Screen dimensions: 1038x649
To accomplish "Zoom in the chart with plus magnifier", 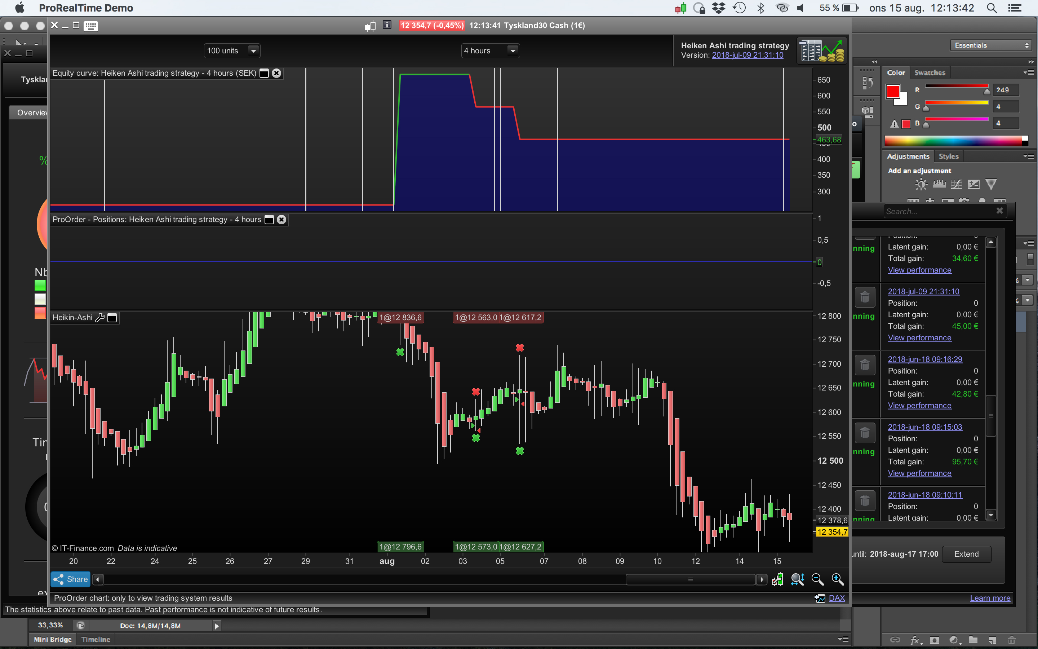I will (x=837, y=579).
